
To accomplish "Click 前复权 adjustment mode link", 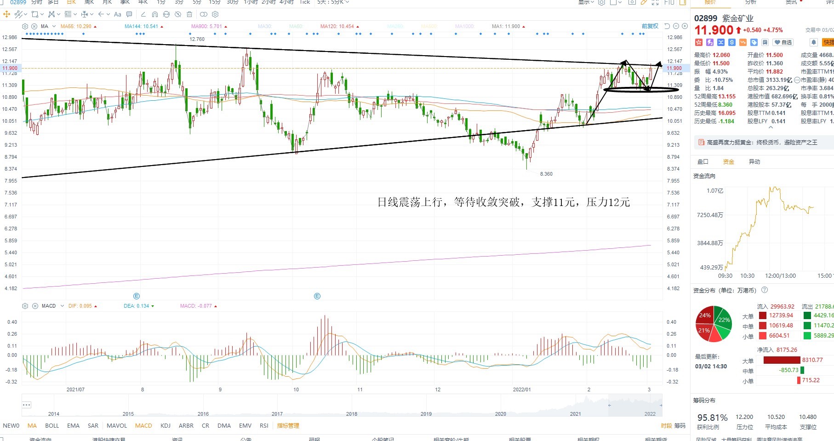I will pos(650,26).
